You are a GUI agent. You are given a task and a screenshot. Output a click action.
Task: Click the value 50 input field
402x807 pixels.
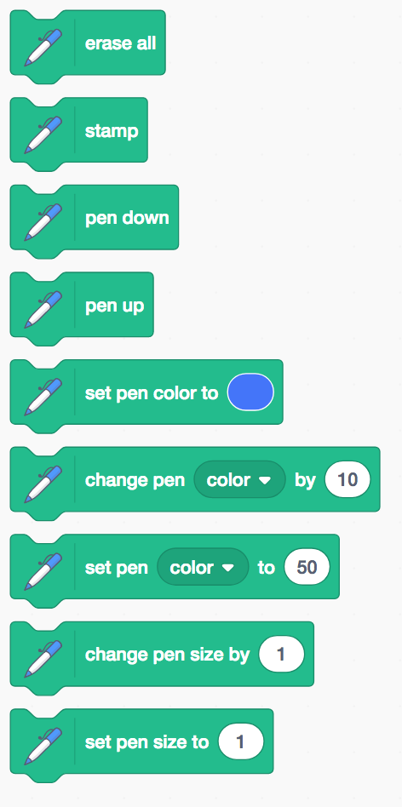pos(307,567)
